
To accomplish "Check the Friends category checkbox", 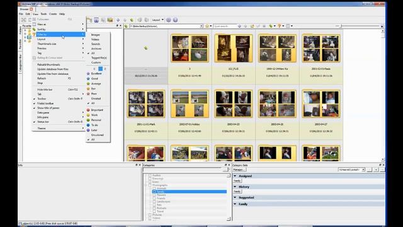I will (154, 199).
